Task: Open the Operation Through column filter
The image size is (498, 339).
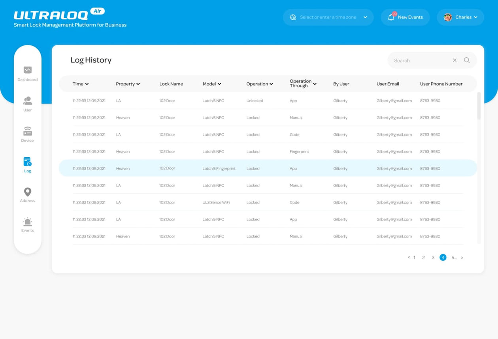Action: tap(303, 84)
